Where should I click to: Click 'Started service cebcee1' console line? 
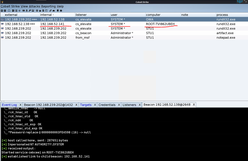(x=38, y=152)
